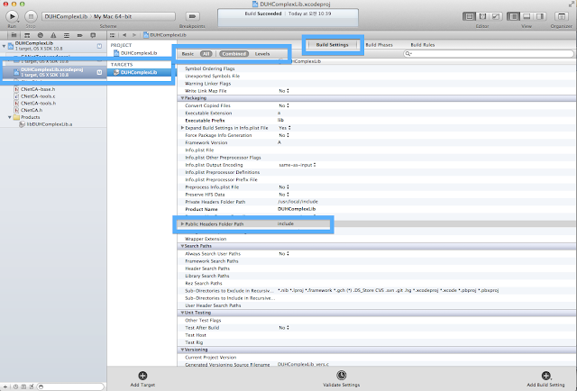The height and width of the screenshot is (391, 577).
Task: Focus the build settings search field
Action: [x=489, y=54]
